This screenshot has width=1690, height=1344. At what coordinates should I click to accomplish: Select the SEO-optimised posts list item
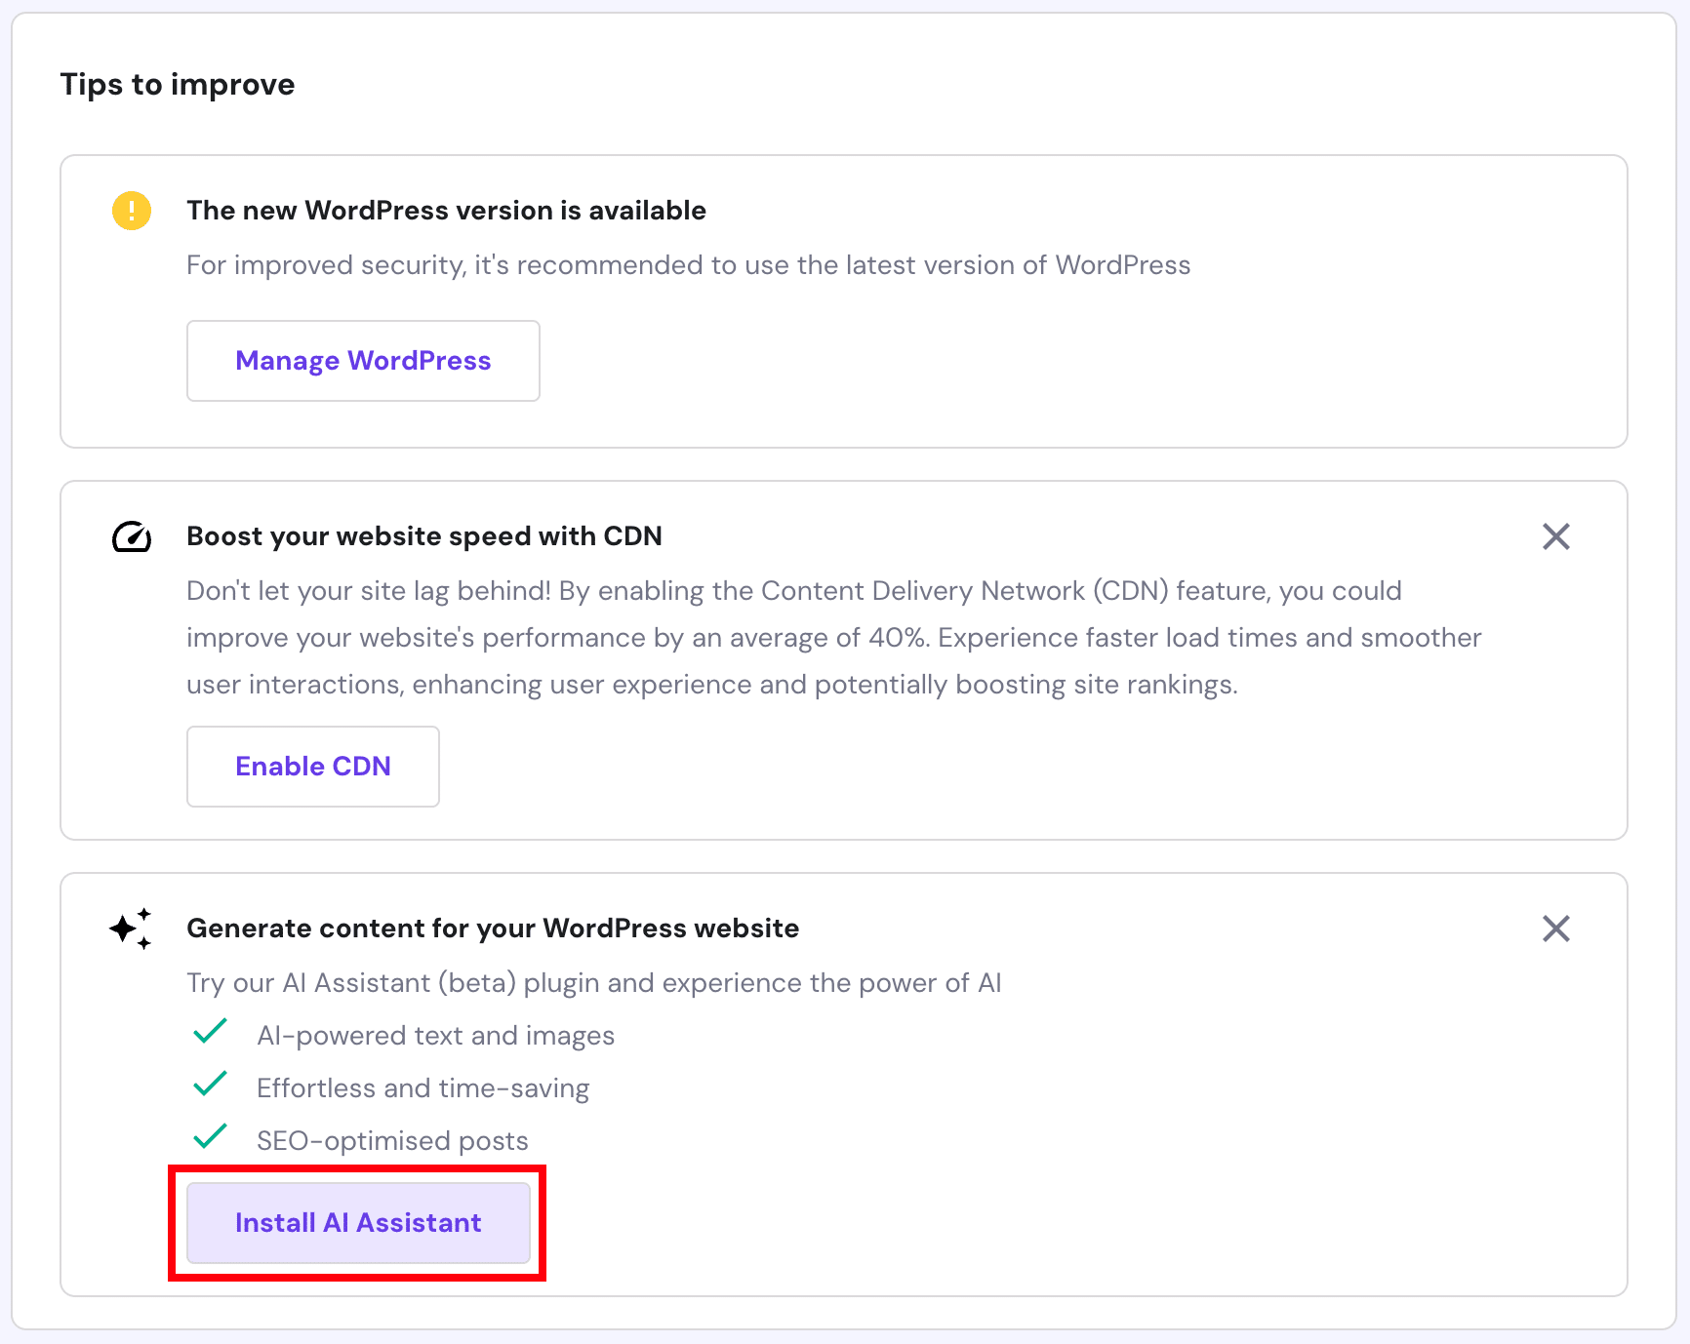point(392,1140)
